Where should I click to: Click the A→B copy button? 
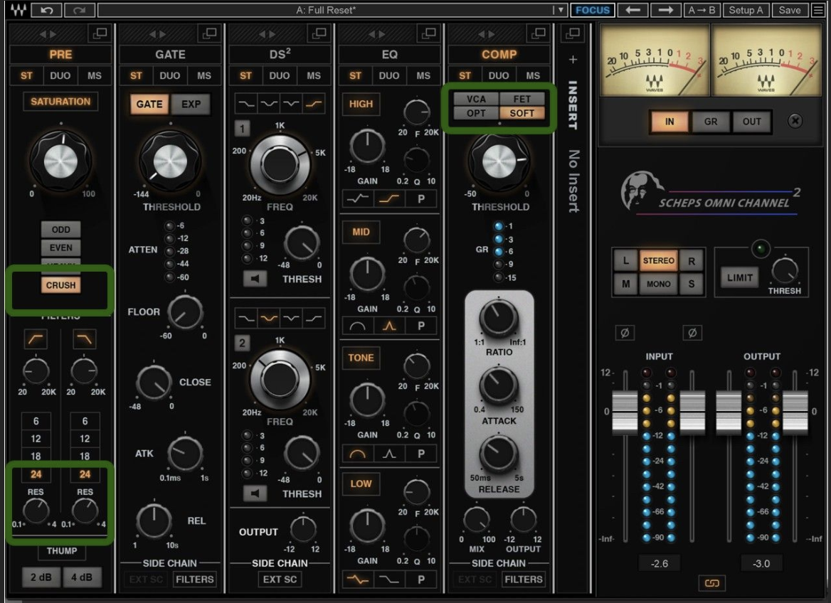(702, 10)
